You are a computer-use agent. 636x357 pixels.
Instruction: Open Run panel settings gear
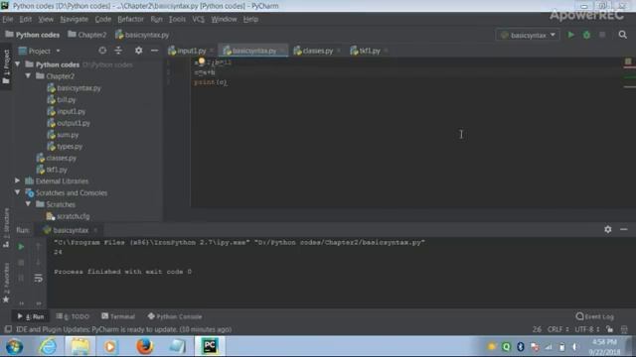pos(607,229)
